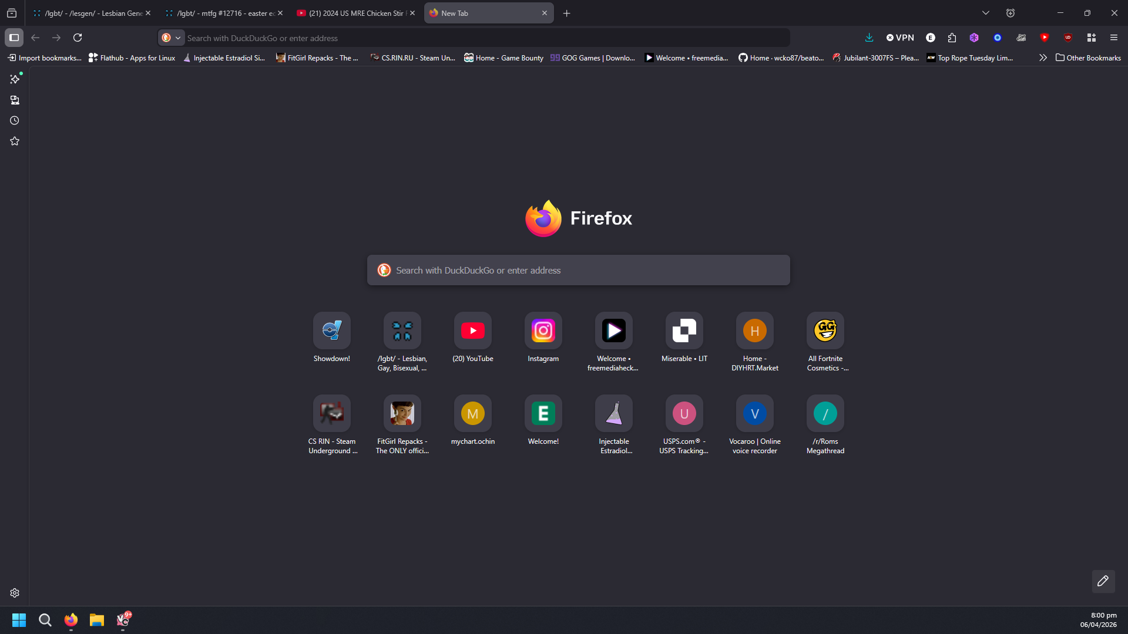The height and width of the screenshot is (634, 1128).
Task: Open sidebar customize settings gear
Action: (15, 593)
